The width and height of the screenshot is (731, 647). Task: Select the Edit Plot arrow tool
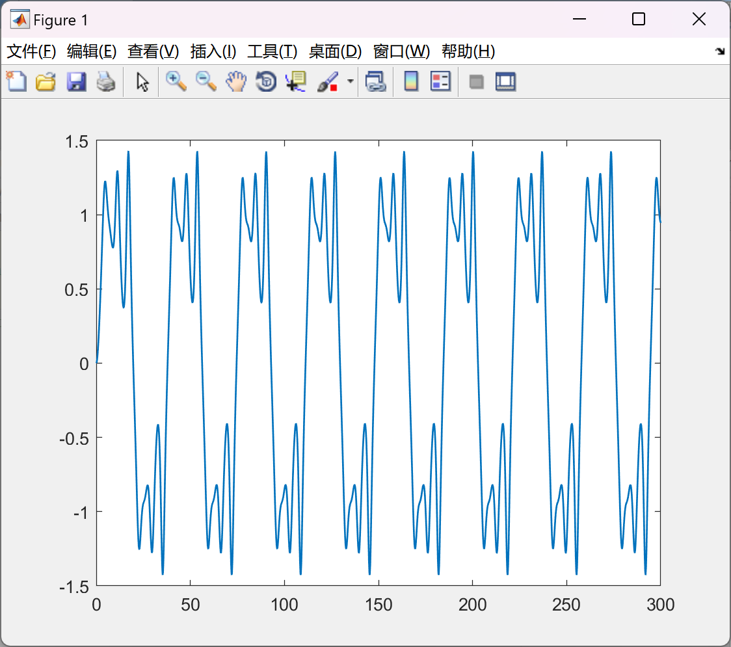(x=142, y=81)
